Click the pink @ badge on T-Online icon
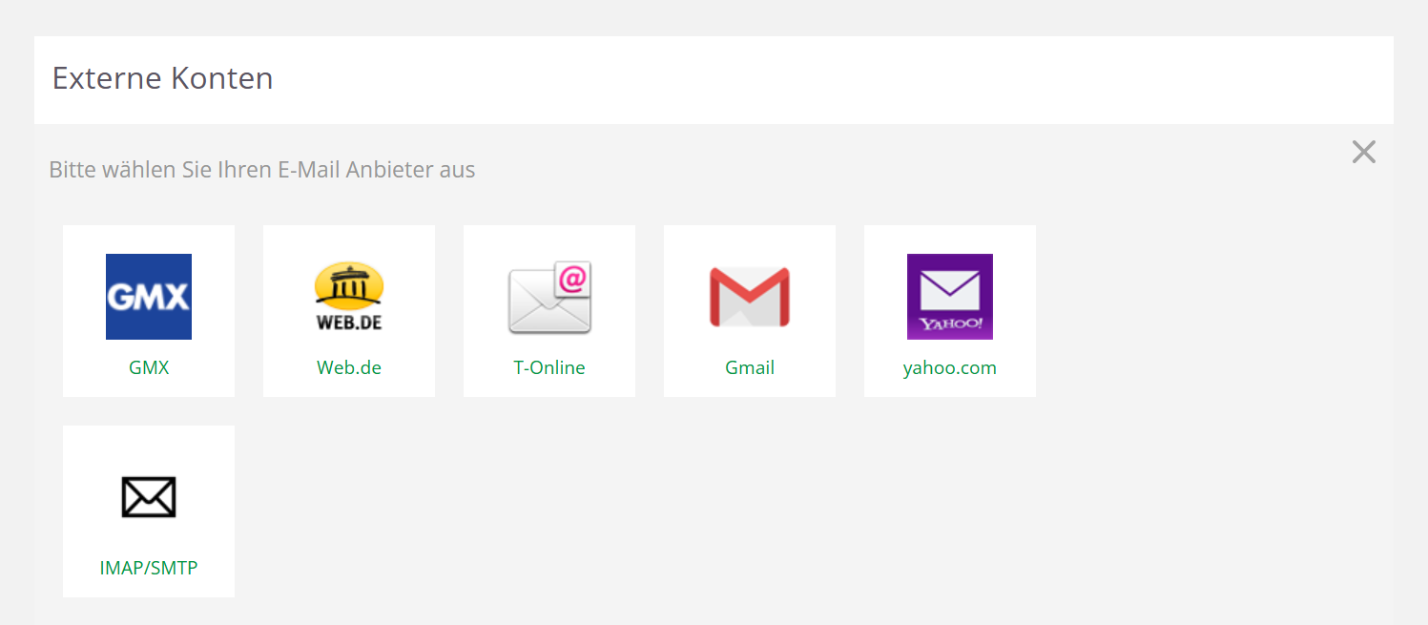This screenshot has width=1428, height=625. 573,281
